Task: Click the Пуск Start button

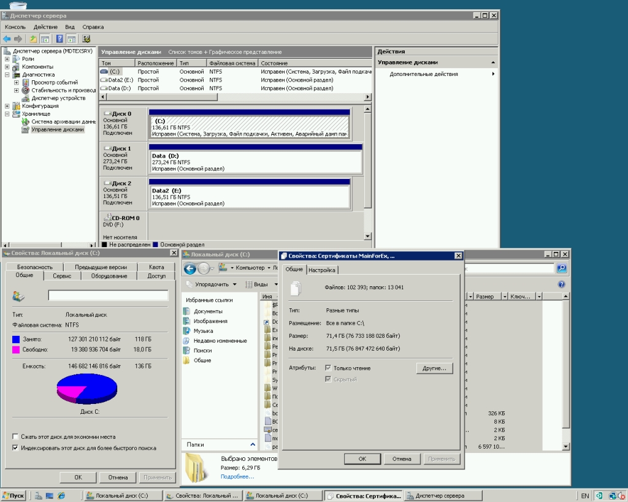Action: (x=13, y=496)
